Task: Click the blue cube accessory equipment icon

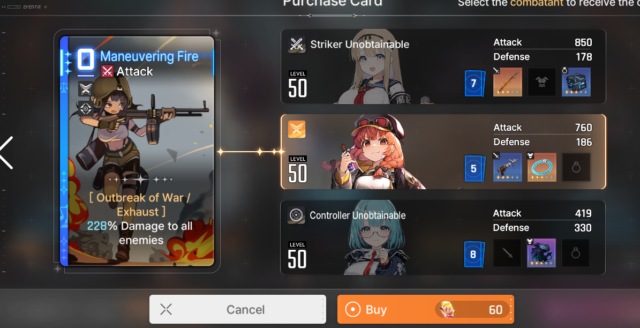Action: [576, 82]
